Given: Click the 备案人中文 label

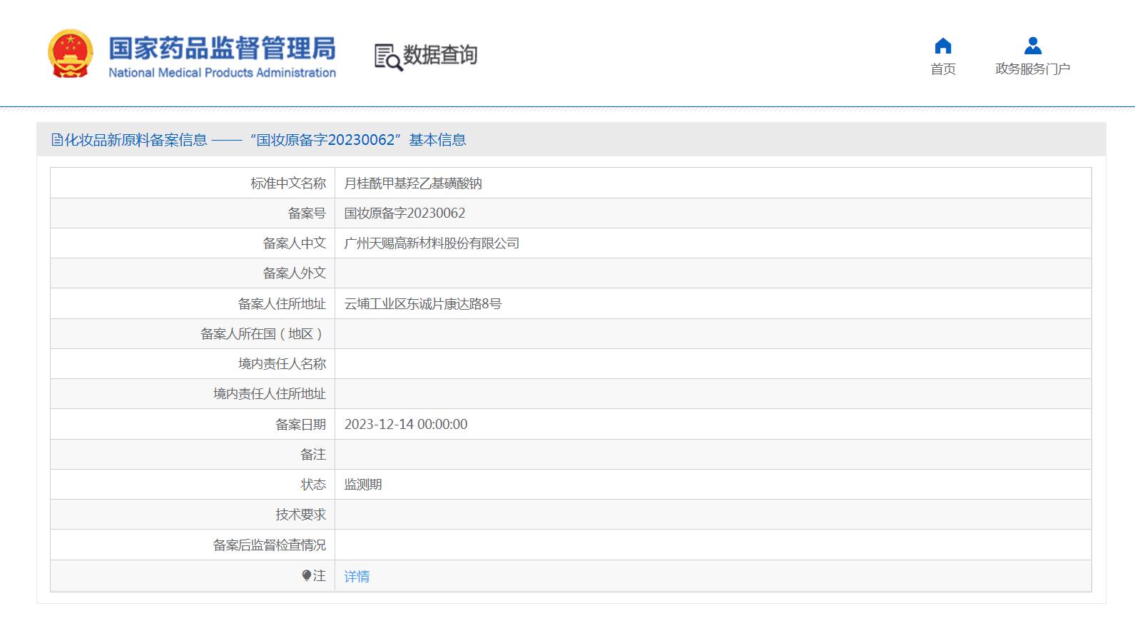Looking at the screenshot, I should point(295,243).
